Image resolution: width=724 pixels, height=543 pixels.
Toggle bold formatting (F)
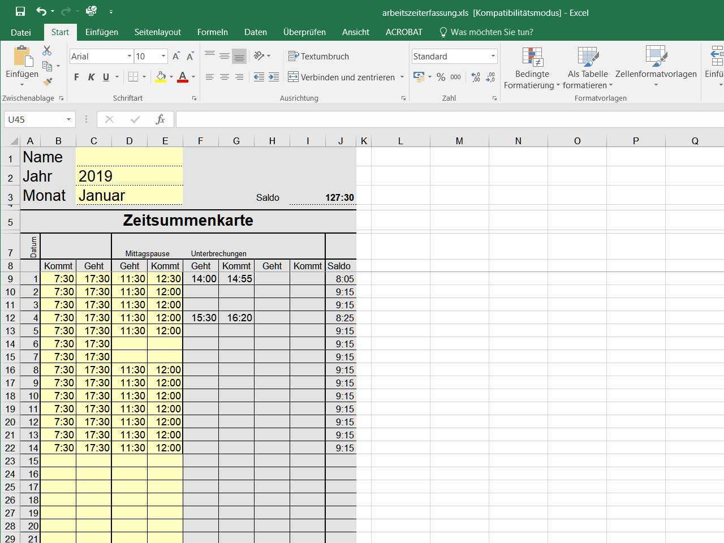pyautogui.click(x=76, y=77)
